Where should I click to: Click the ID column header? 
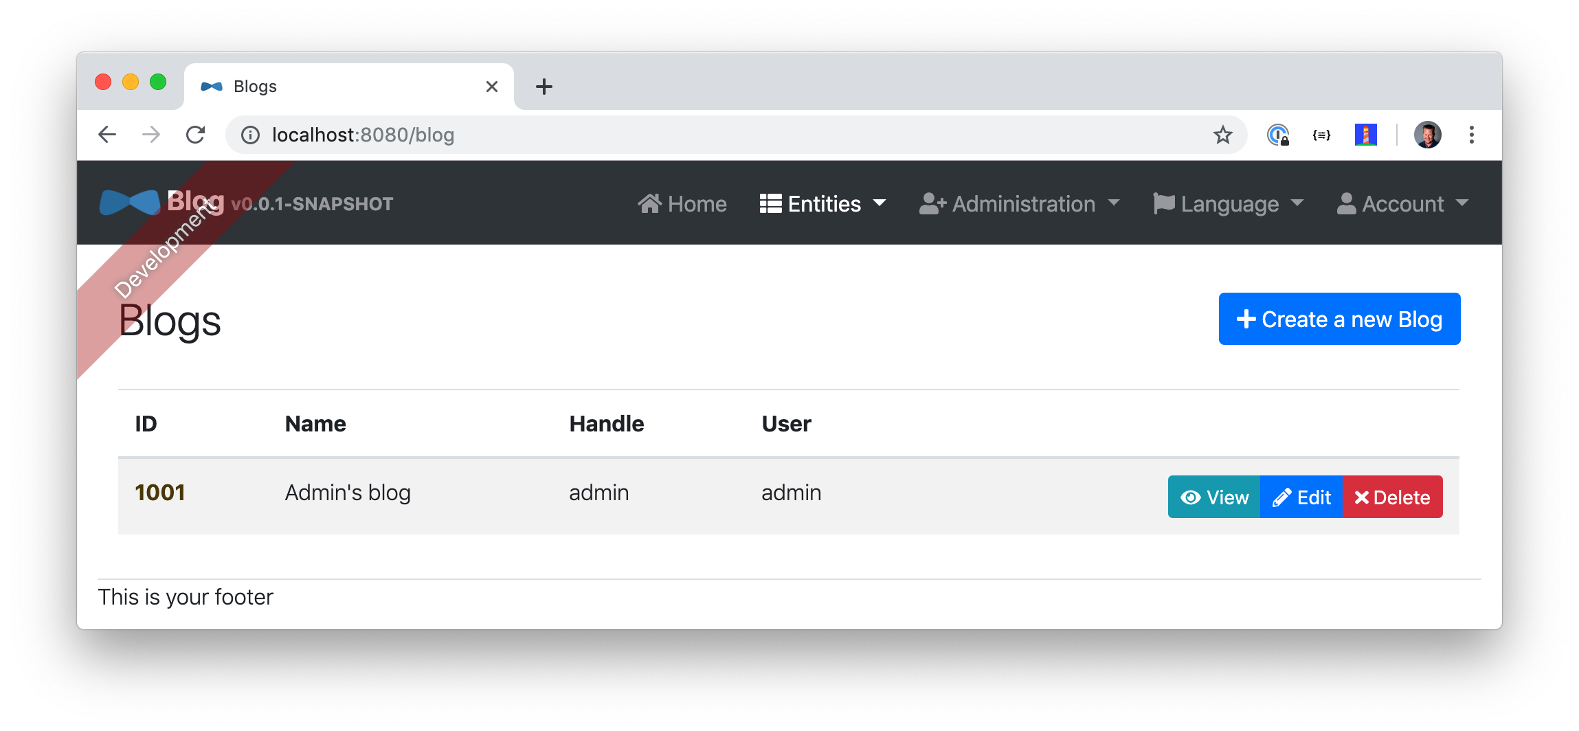(x=146, y=424)
